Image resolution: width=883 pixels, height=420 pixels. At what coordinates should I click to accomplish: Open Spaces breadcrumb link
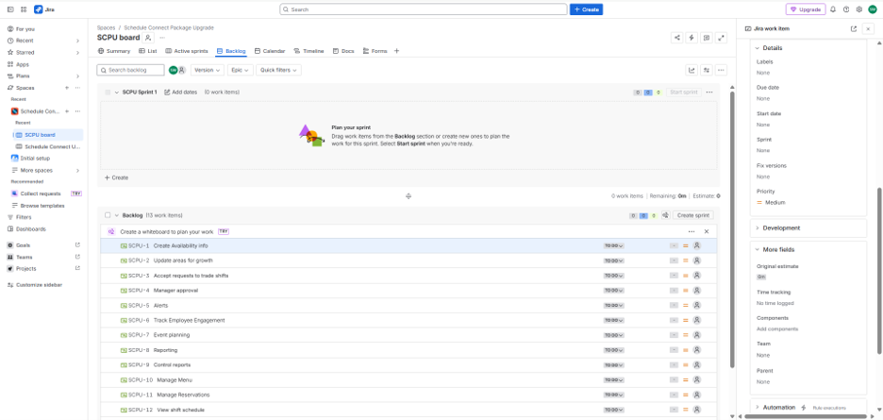[106, 27]
